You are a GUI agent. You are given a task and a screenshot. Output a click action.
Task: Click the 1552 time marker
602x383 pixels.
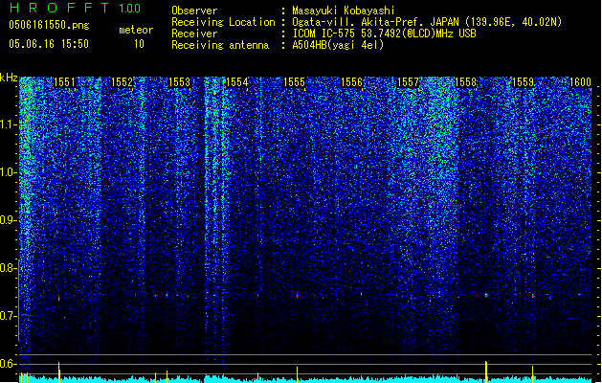[x=122, y=82]
